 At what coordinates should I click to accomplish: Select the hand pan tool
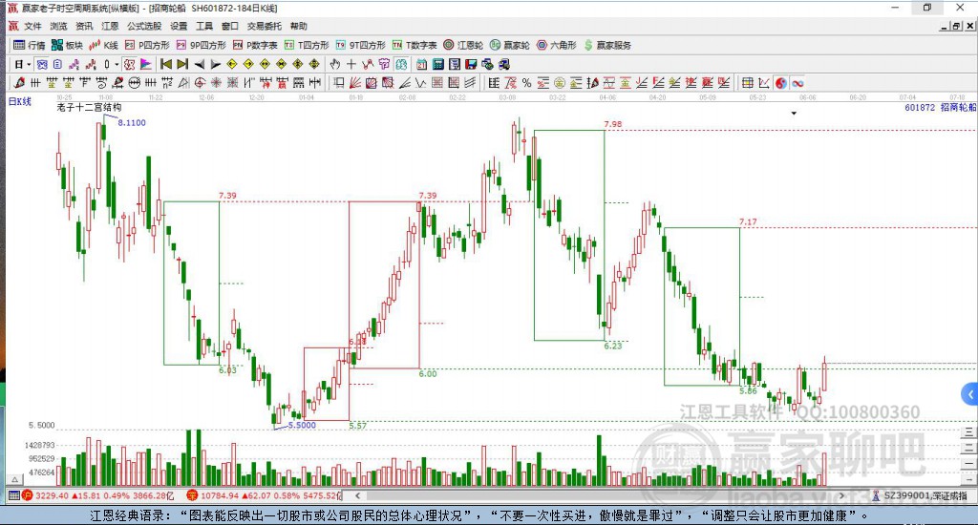pyautogui.click(x=335, y=64)
